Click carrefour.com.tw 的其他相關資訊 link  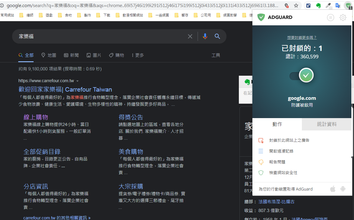57,218
